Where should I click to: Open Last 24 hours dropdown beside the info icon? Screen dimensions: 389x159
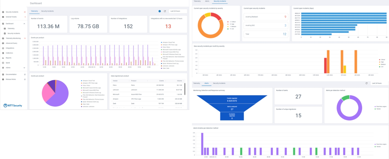[178, 11]
